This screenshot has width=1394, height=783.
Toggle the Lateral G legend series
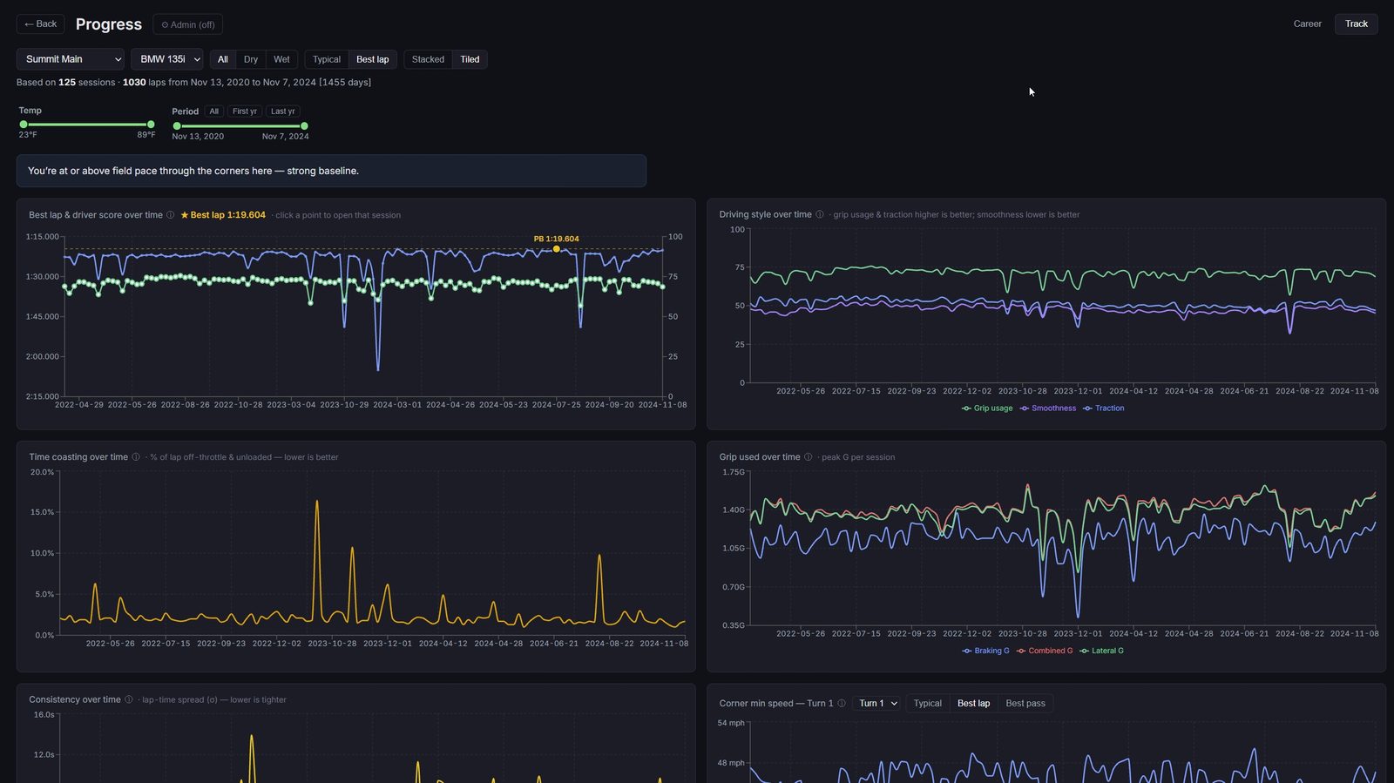click(x=1102, y=651)
